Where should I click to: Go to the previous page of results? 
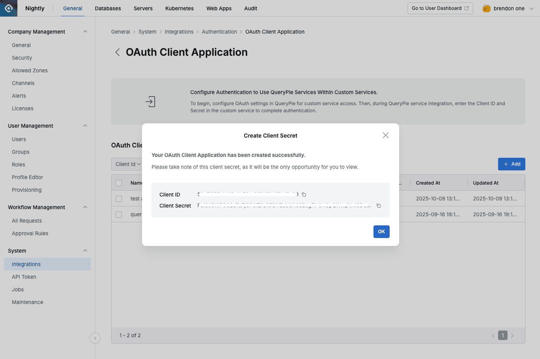tap(493, 335)
